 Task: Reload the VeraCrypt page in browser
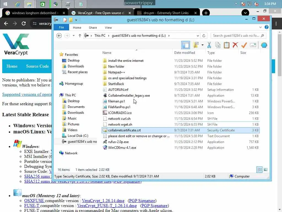(x=24, y=23)
